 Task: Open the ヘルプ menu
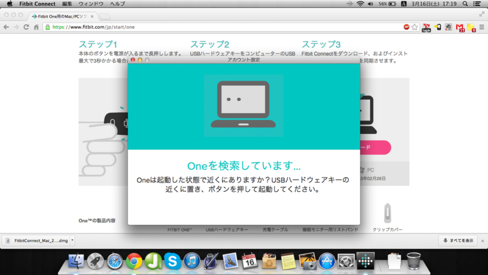117,4
